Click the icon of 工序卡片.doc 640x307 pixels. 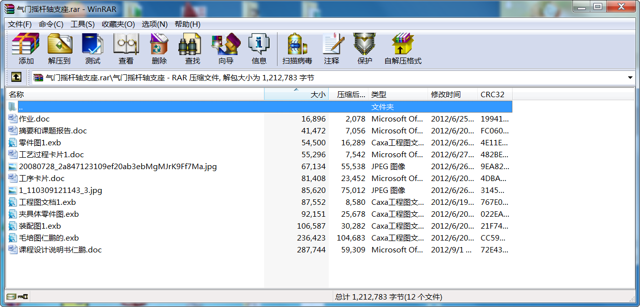click(13, 178)
